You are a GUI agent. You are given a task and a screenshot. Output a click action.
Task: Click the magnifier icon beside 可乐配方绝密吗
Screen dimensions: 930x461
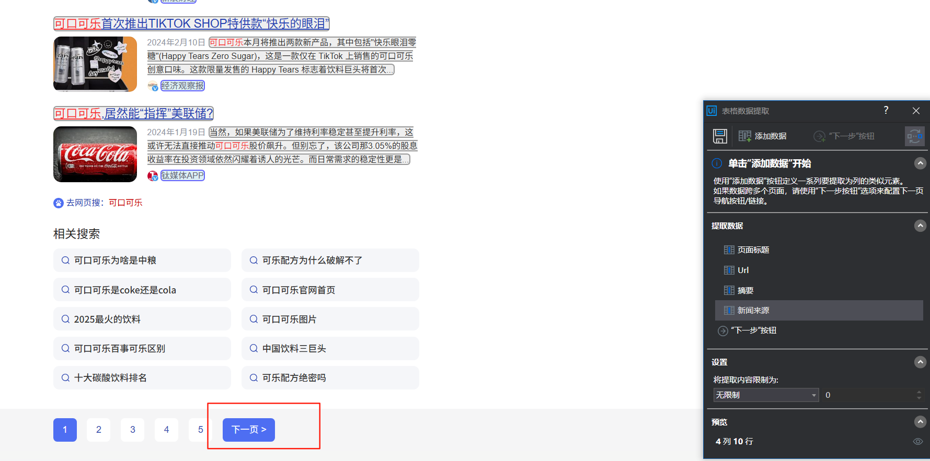click(x=254, y=377)
